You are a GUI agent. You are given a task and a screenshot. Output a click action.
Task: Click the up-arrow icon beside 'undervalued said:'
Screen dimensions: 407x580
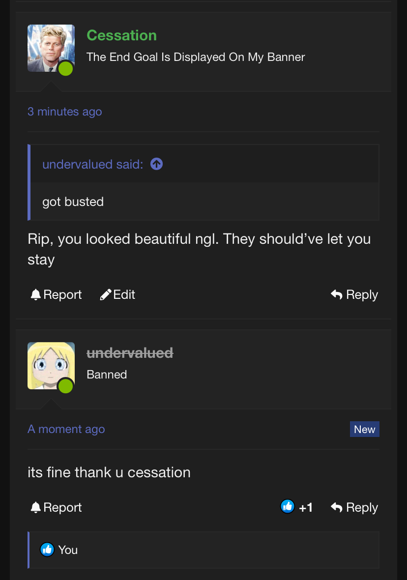coord(156,164)
